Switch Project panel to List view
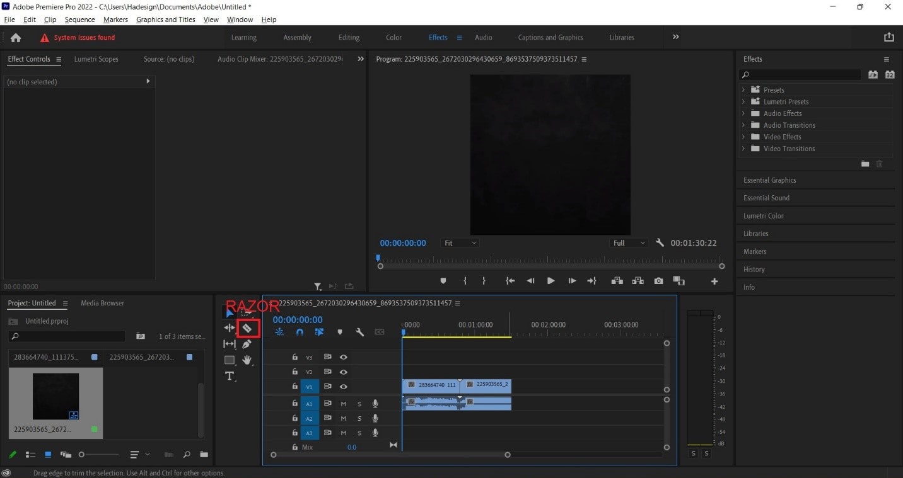This screenshot has height=478, width=903. (30, 454)
